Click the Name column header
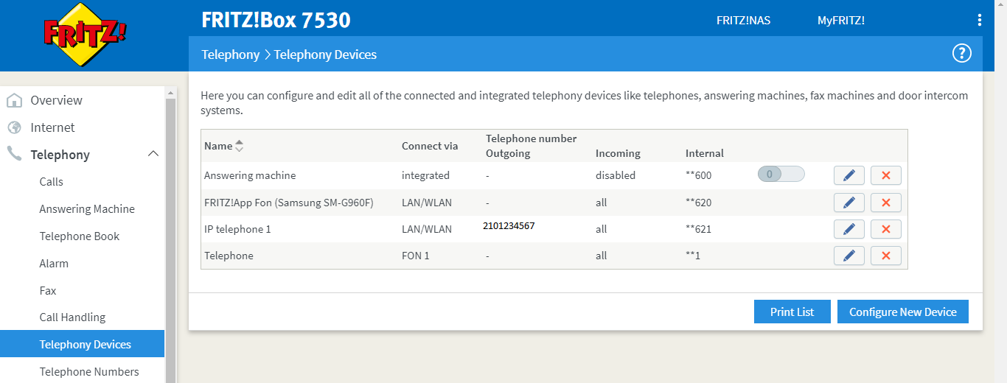Viewport: 1007px width, 383px height. 218,146
